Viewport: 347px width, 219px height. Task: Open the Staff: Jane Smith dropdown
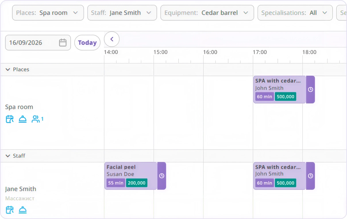tap(122, 13)
